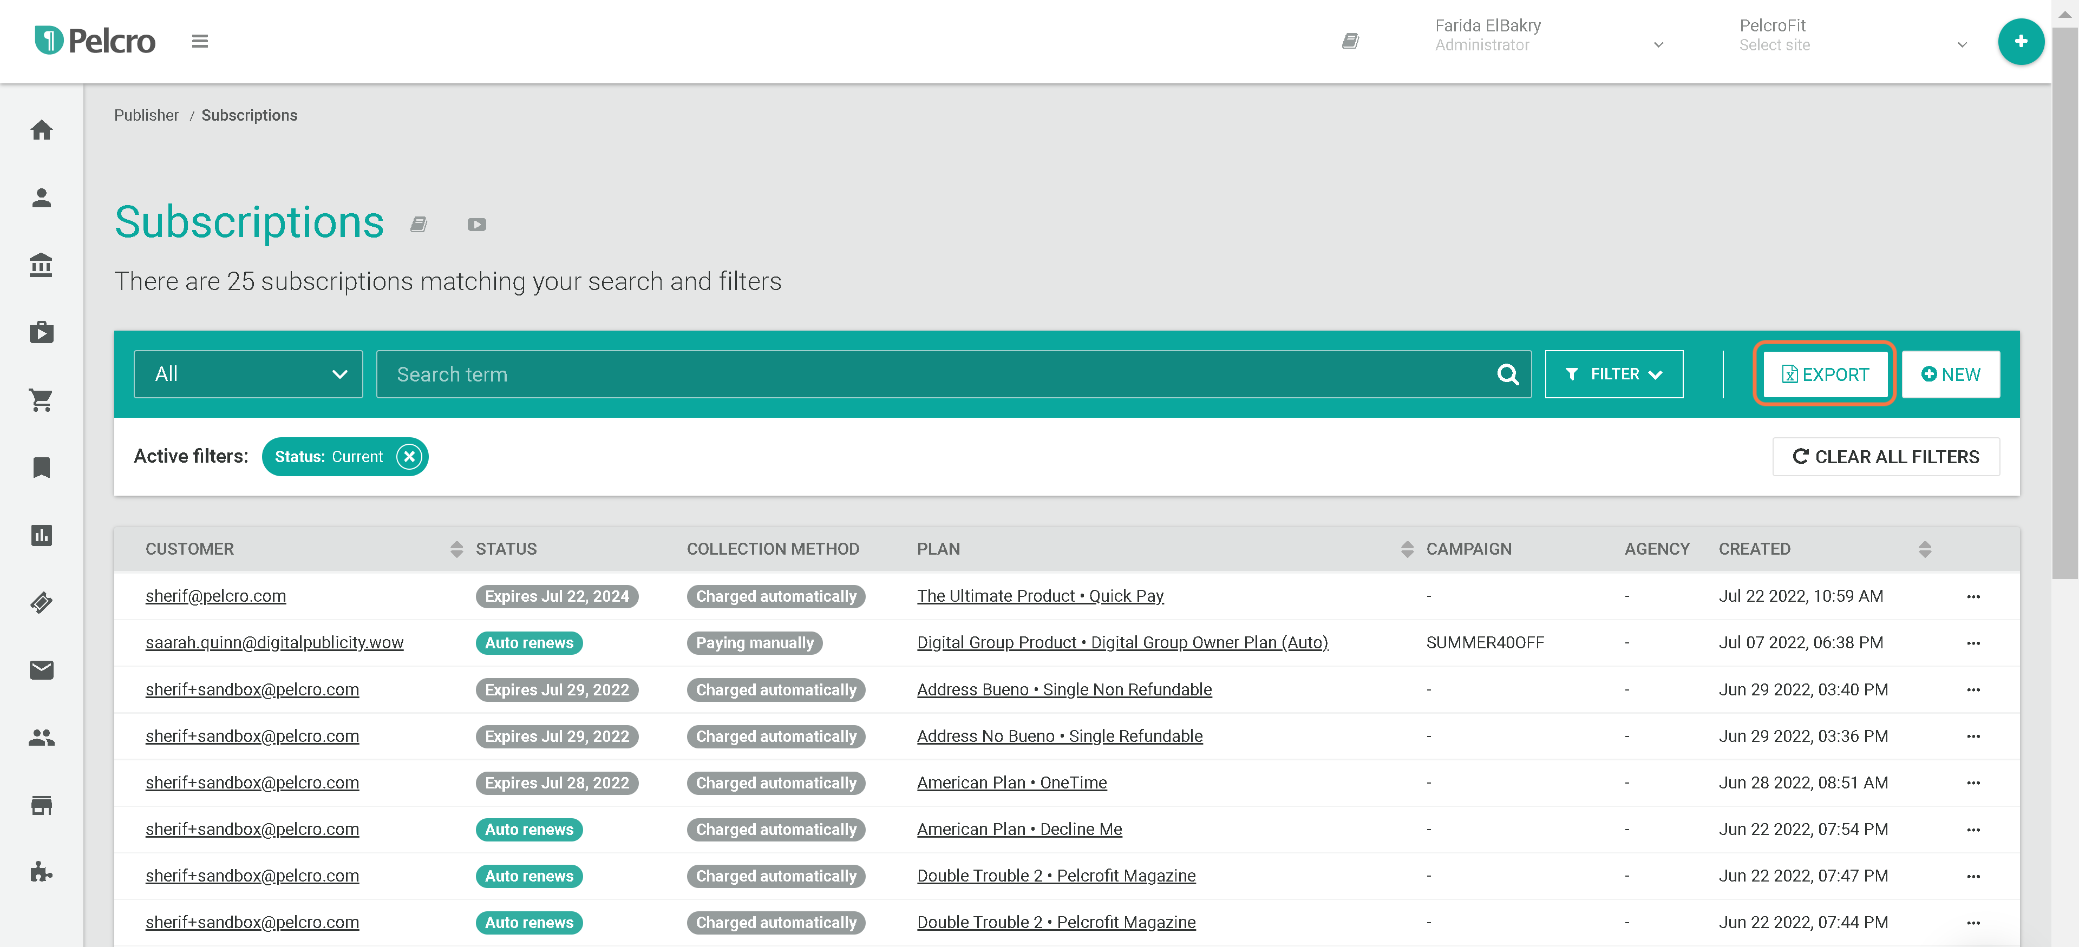Open the All search-type dropdown
The height and width of the screenshot is (947, 2079).
(x=248, y=374)
